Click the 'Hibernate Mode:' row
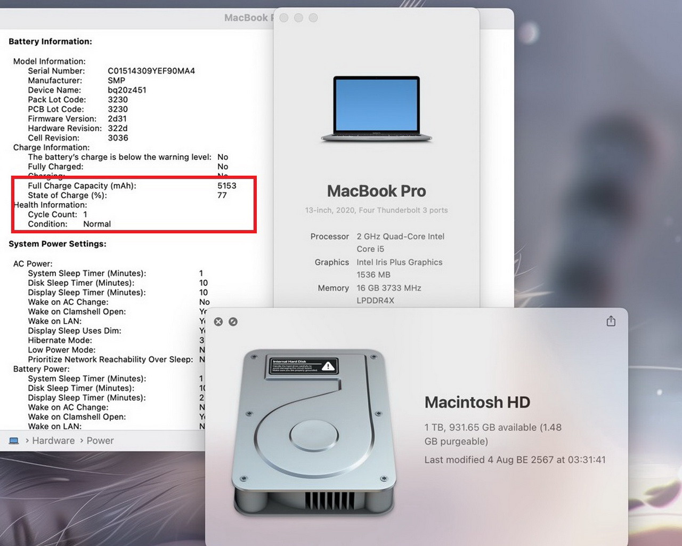 point(116,341)
